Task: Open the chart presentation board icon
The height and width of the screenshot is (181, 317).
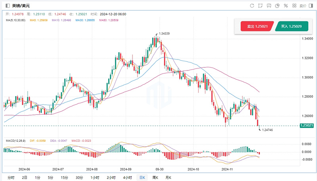Action: [269, 6]
